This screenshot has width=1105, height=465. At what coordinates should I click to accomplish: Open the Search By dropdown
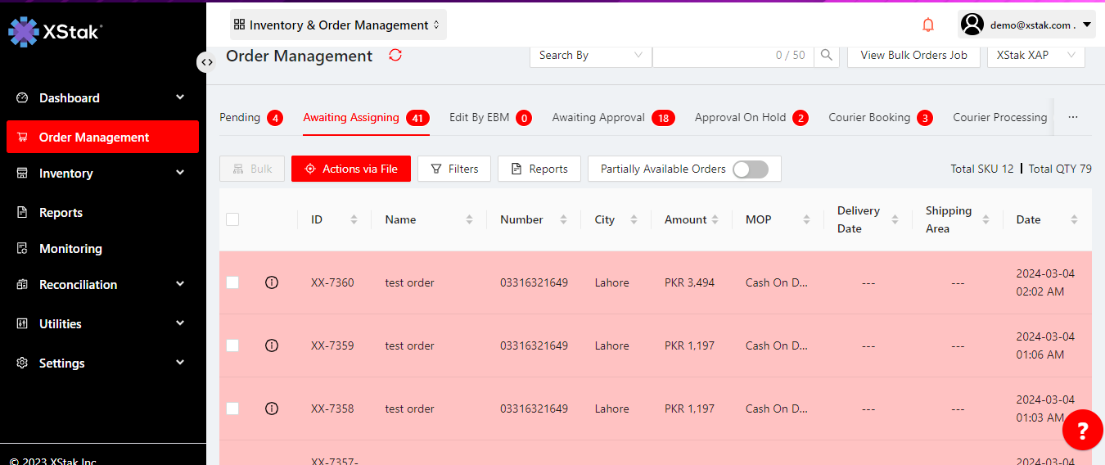coord(590,55)
